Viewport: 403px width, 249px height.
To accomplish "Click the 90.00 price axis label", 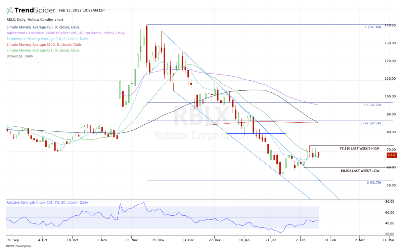I will click(391, 114).
